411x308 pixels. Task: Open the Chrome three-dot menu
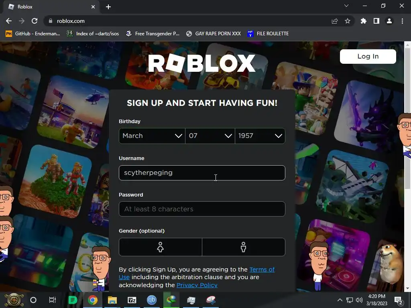[402, 21]
